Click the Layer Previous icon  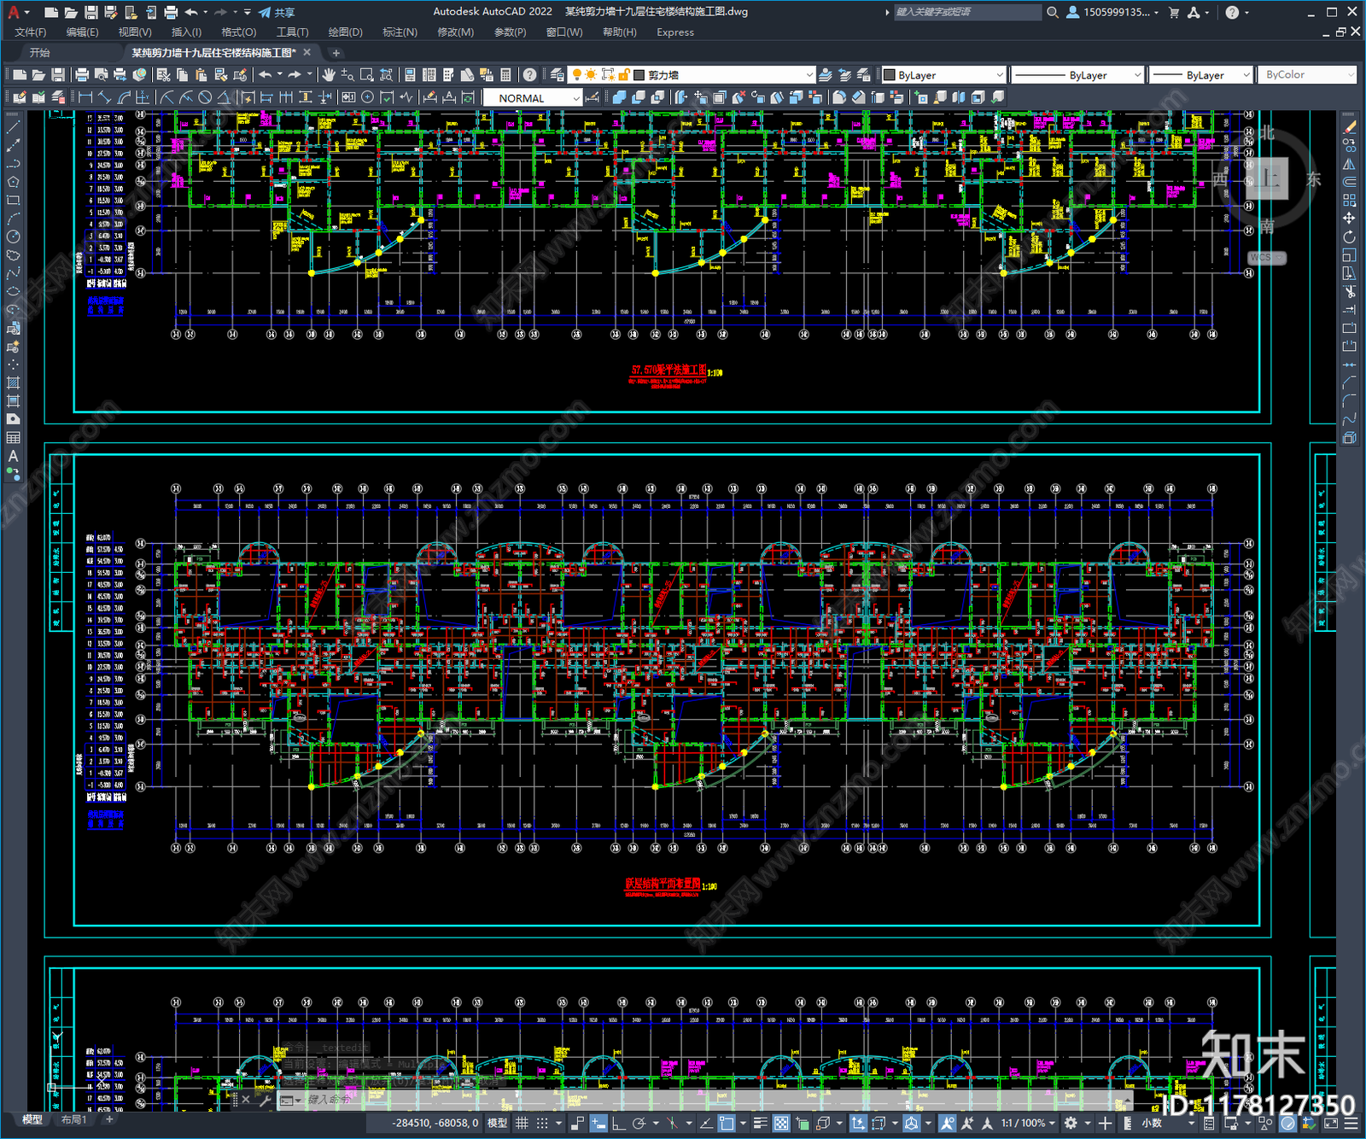point(845,75)
